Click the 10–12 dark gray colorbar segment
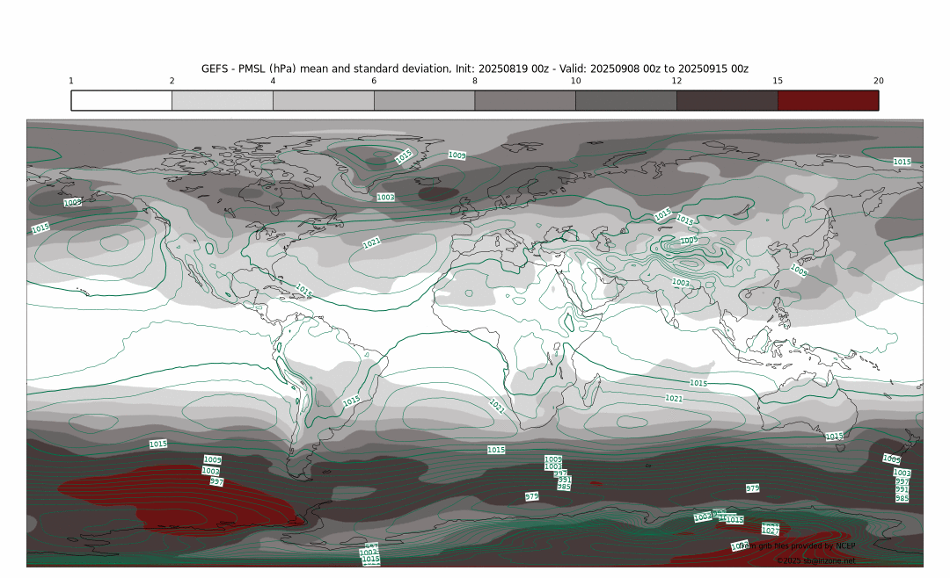This screenshot has width=950, height=578. (626, 100)
